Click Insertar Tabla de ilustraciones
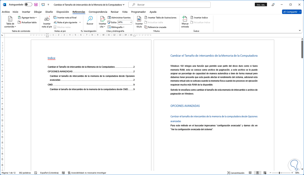Image resolution: width=304 pixels, height=175 pixels. tap(160, 18)
